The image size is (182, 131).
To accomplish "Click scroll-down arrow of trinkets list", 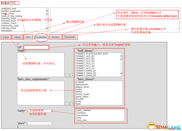I will (x=47, y=28).
